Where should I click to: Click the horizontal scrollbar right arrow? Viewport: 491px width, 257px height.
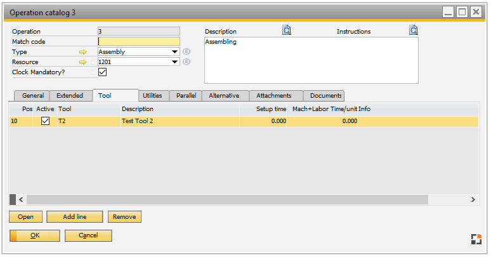click(473, 200)
